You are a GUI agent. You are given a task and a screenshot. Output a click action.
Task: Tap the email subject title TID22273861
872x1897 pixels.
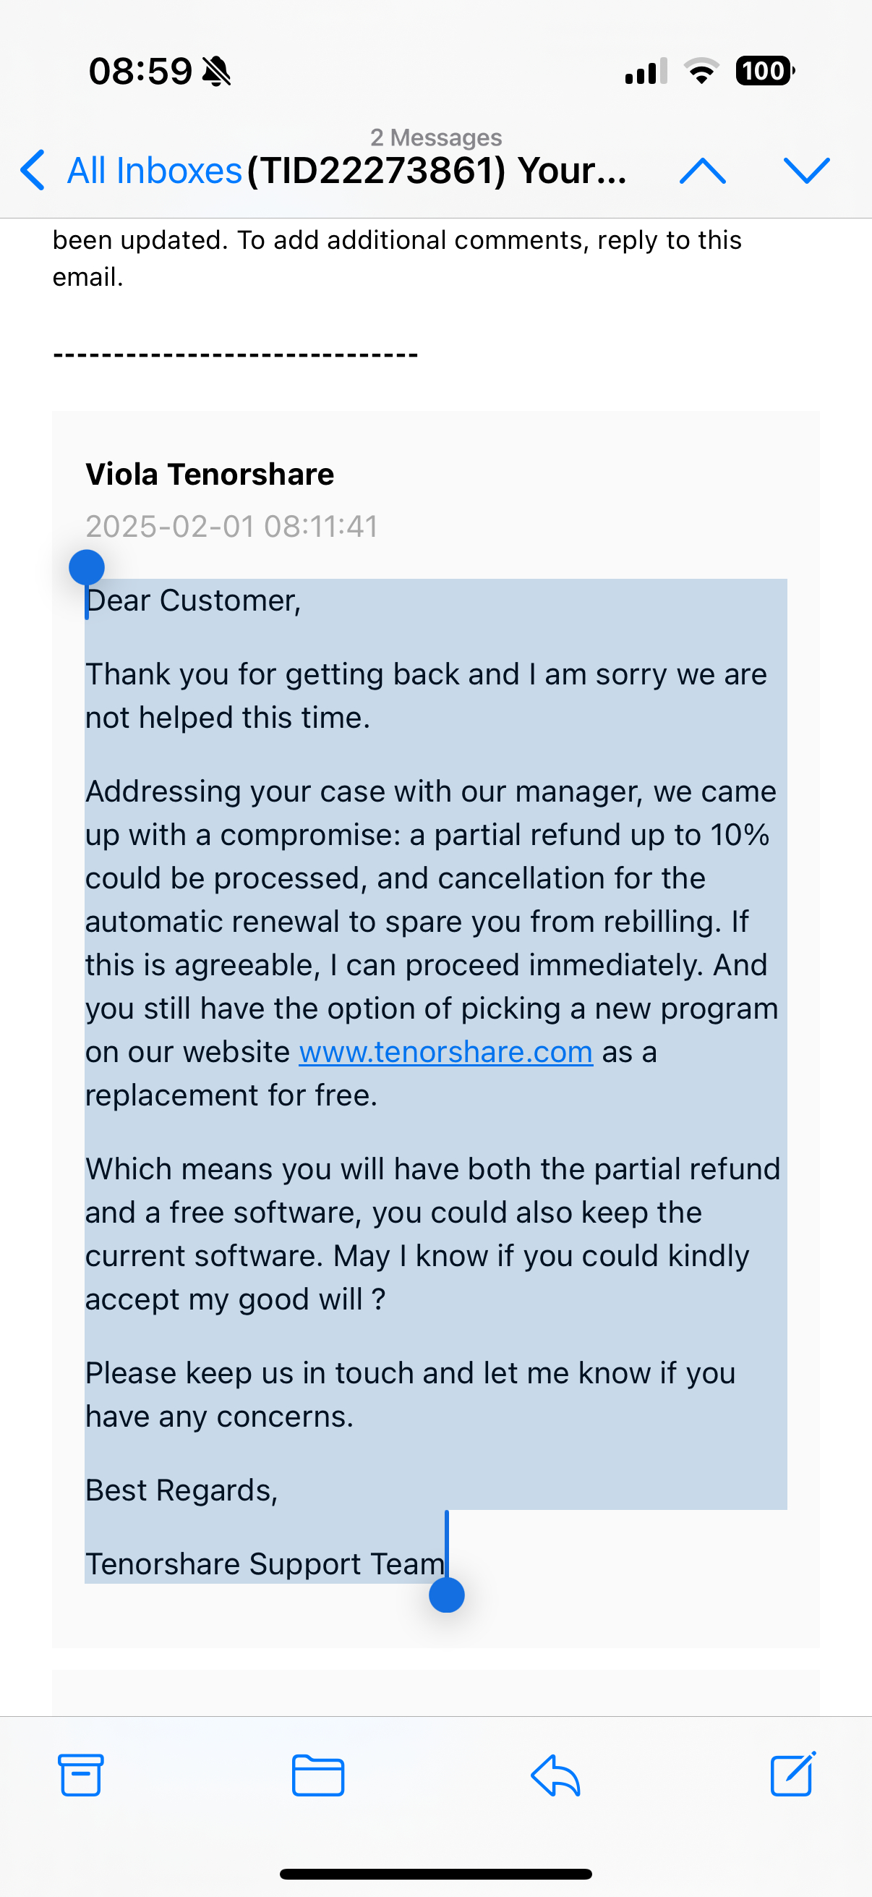437,171
